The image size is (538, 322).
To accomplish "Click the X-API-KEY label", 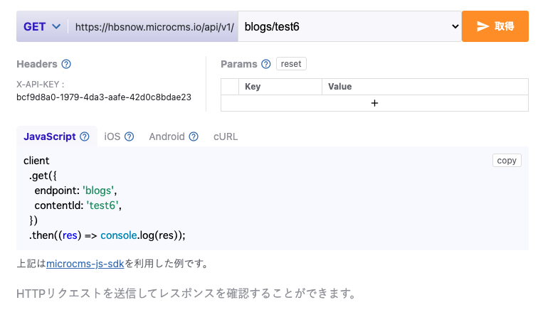I will coord(40,85).
